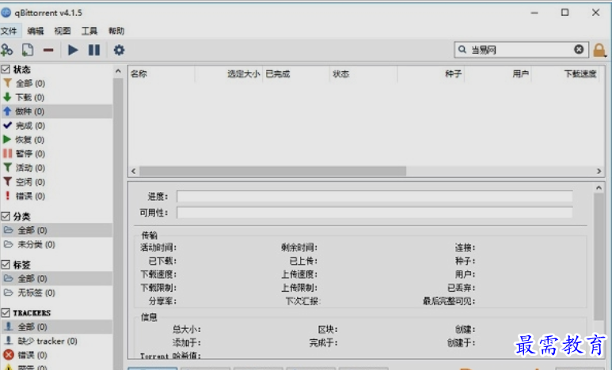Toggle the 分类 filter checkbox
Screen dimensions: 612x370
pyautogui.click(x=6, y=216)
